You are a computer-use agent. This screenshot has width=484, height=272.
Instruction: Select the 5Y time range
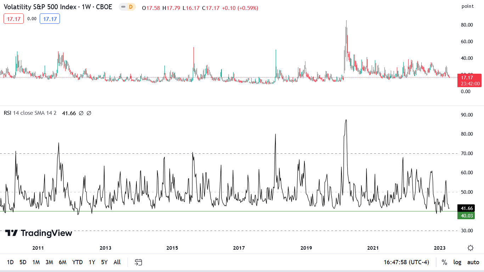[x=104, y=262]
